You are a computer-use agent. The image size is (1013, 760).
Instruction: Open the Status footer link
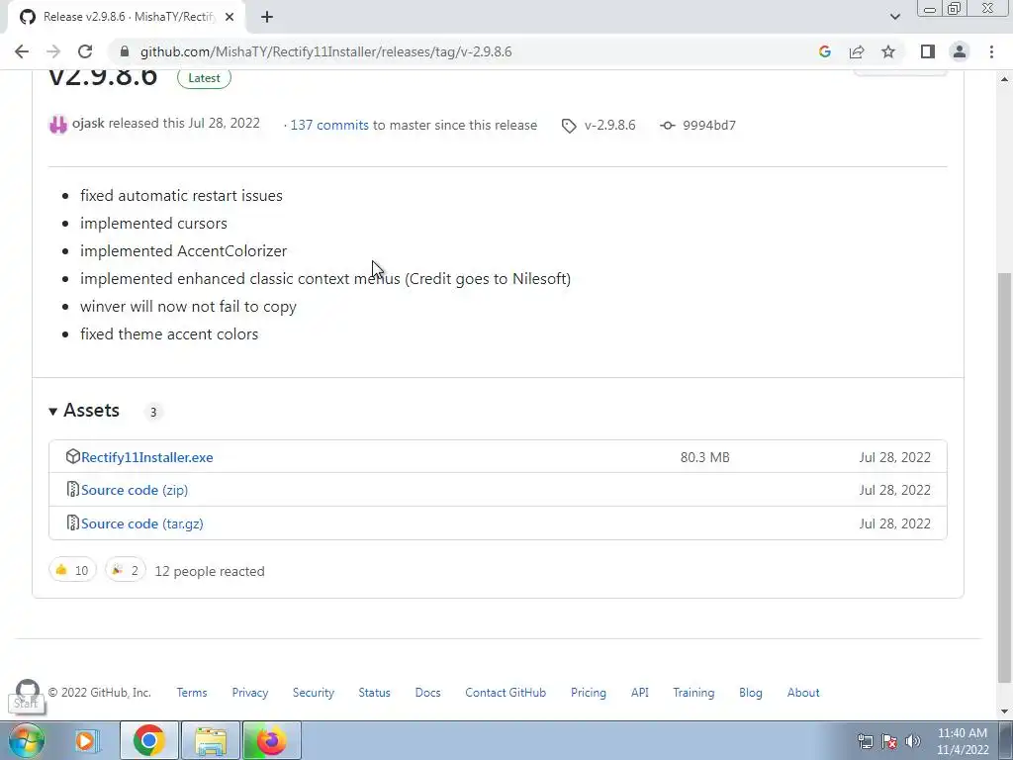click(375, 692)
